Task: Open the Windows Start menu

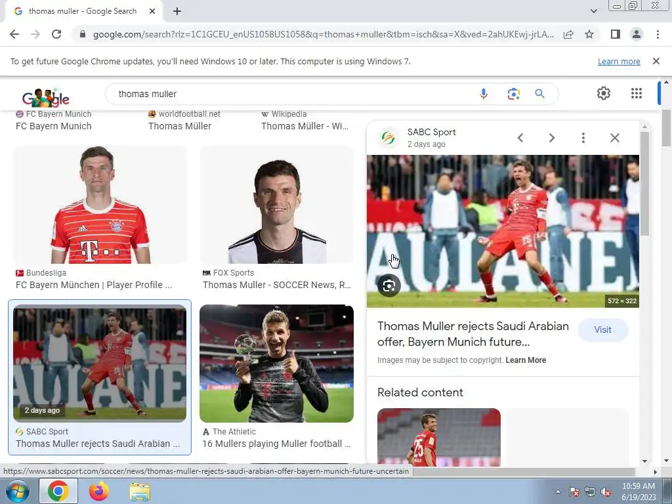Action: pos(17,491)
